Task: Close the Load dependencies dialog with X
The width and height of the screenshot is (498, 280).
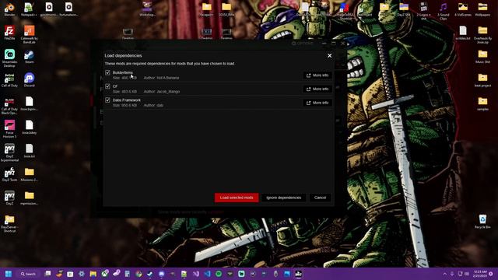Action: coord(330,55)
